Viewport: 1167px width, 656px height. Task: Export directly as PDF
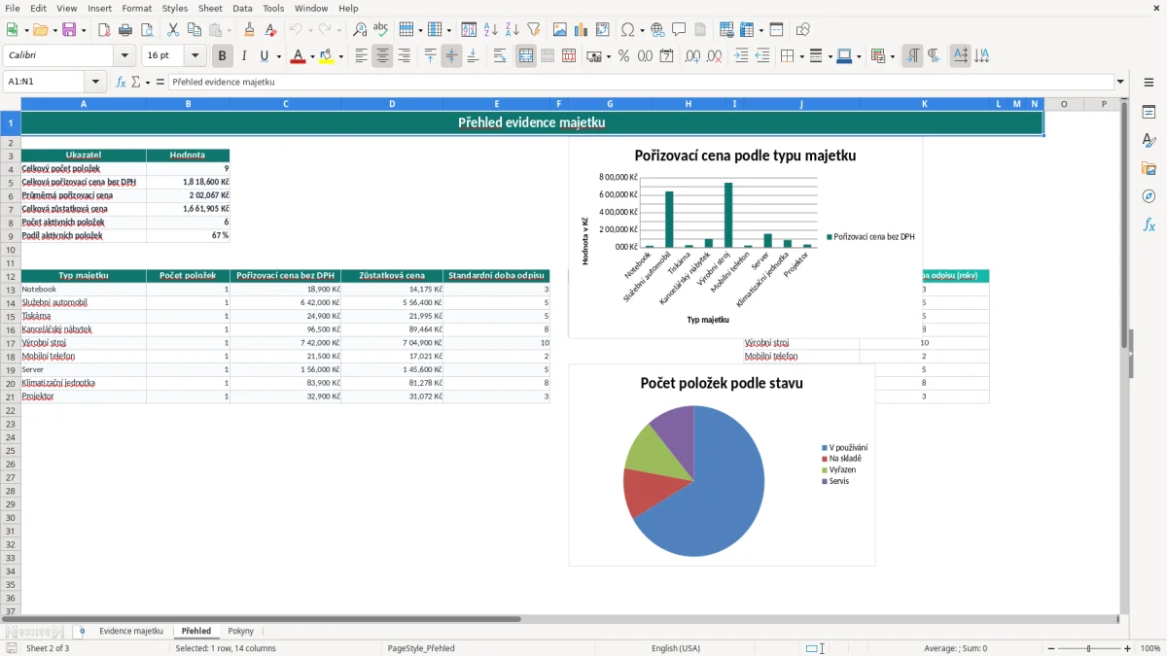tap(104, 30)
